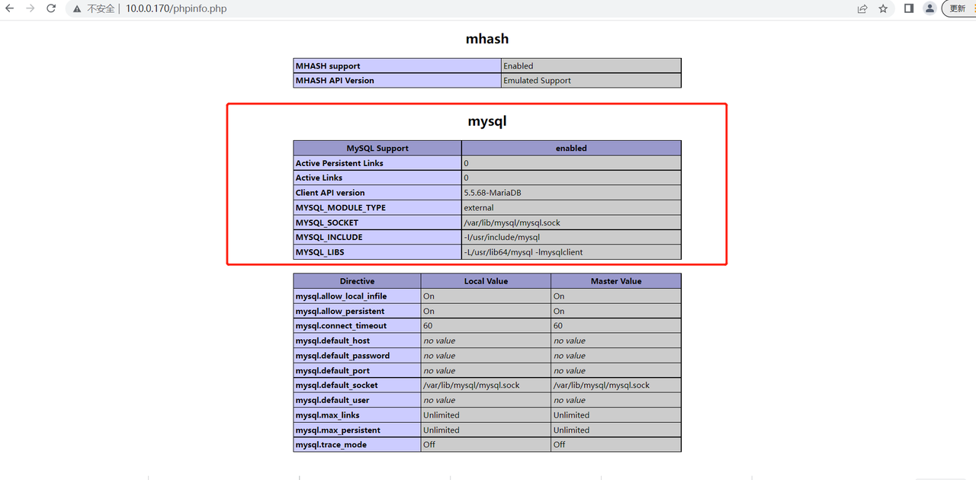The width and height of the screenshot is (976, 480).
Task: Select the mysql.default_host directive
Action: pos(332,341)
